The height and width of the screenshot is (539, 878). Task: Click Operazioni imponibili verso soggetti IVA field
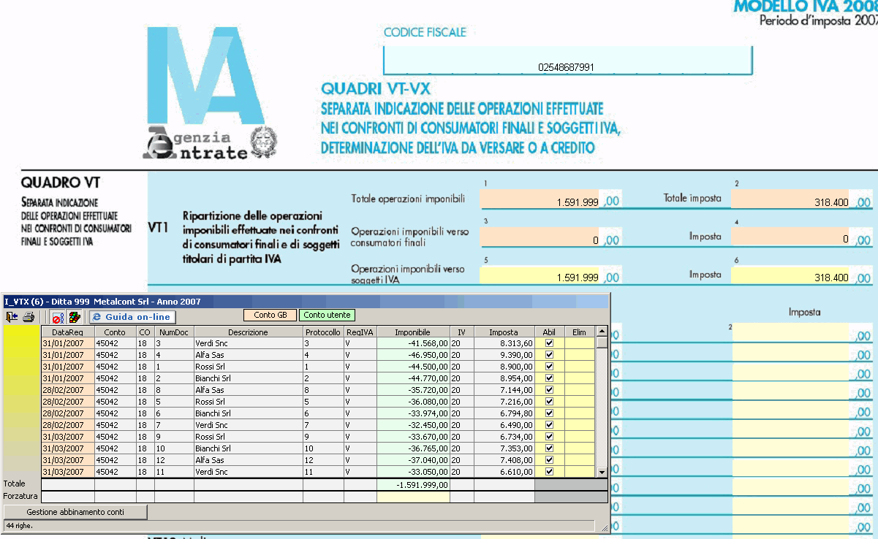coord(541,277)
